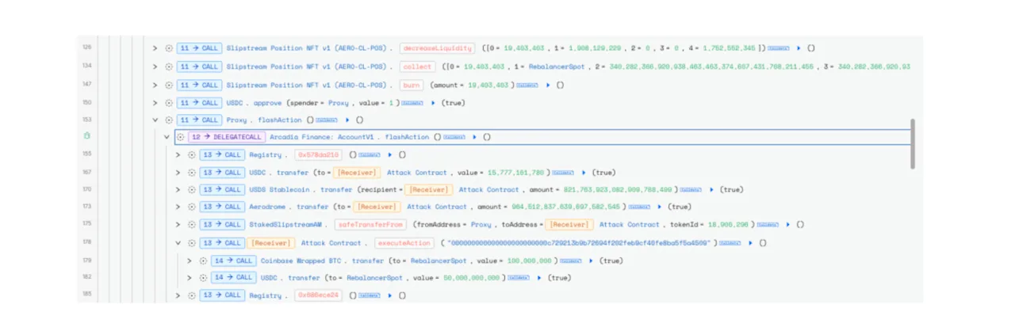Screen dimensions: 1015x335
Task: Click debug circle icon on Aerodrome transfer row
Action: coord(192,207)
